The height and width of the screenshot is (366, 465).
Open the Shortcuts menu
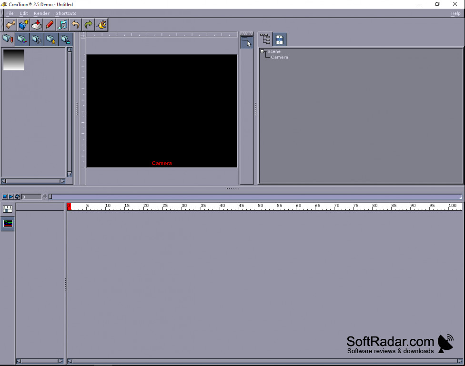(x=66, y=13)
